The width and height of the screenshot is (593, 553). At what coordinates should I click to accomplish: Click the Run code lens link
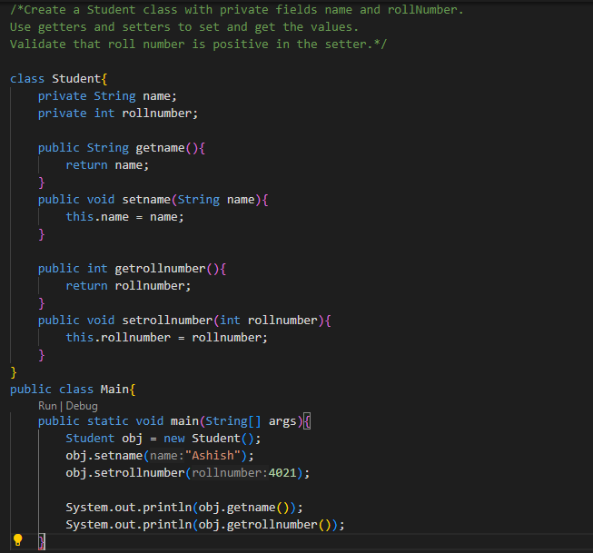(x=47, y=406)
